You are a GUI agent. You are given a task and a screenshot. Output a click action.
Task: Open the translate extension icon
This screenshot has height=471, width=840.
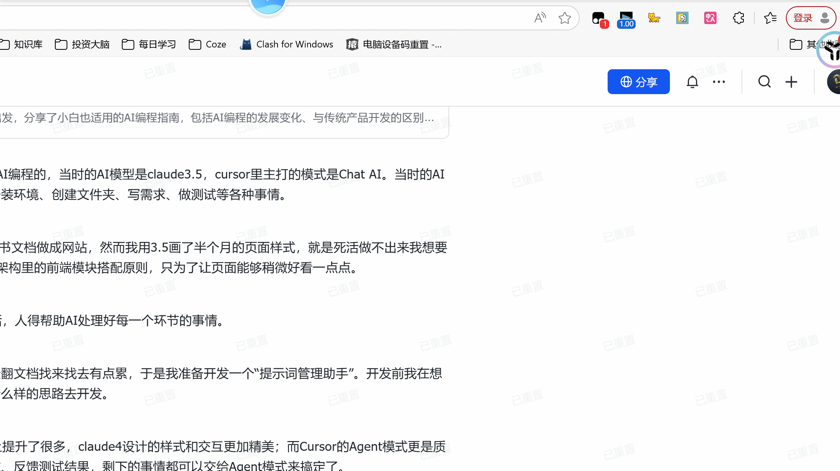(x=710, y=18)
